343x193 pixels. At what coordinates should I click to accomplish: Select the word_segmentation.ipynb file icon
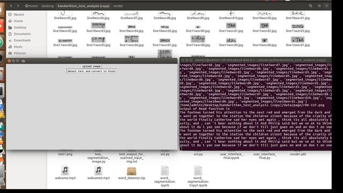tap(165, 170)
